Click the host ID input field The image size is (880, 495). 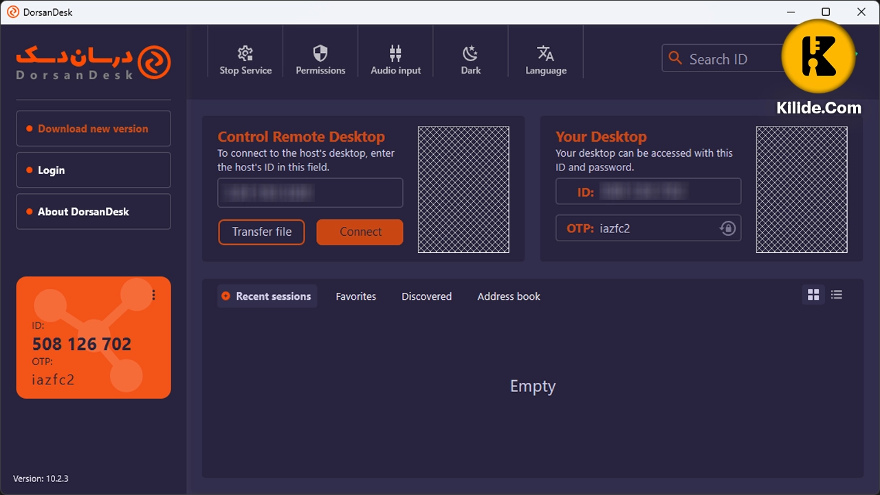click(x=310, y=193)
